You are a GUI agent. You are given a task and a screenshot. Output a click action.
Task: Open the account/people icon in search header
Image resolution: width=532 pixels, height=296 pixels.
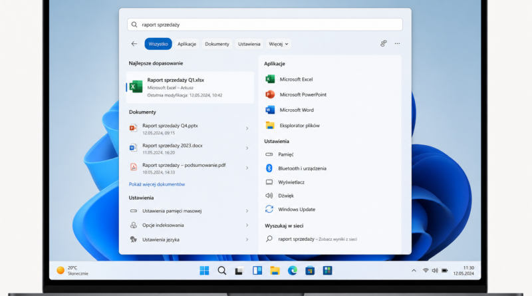(x=384, y=43)
